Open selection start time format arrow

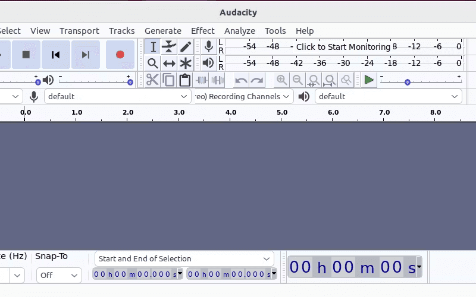pos(180,273)
